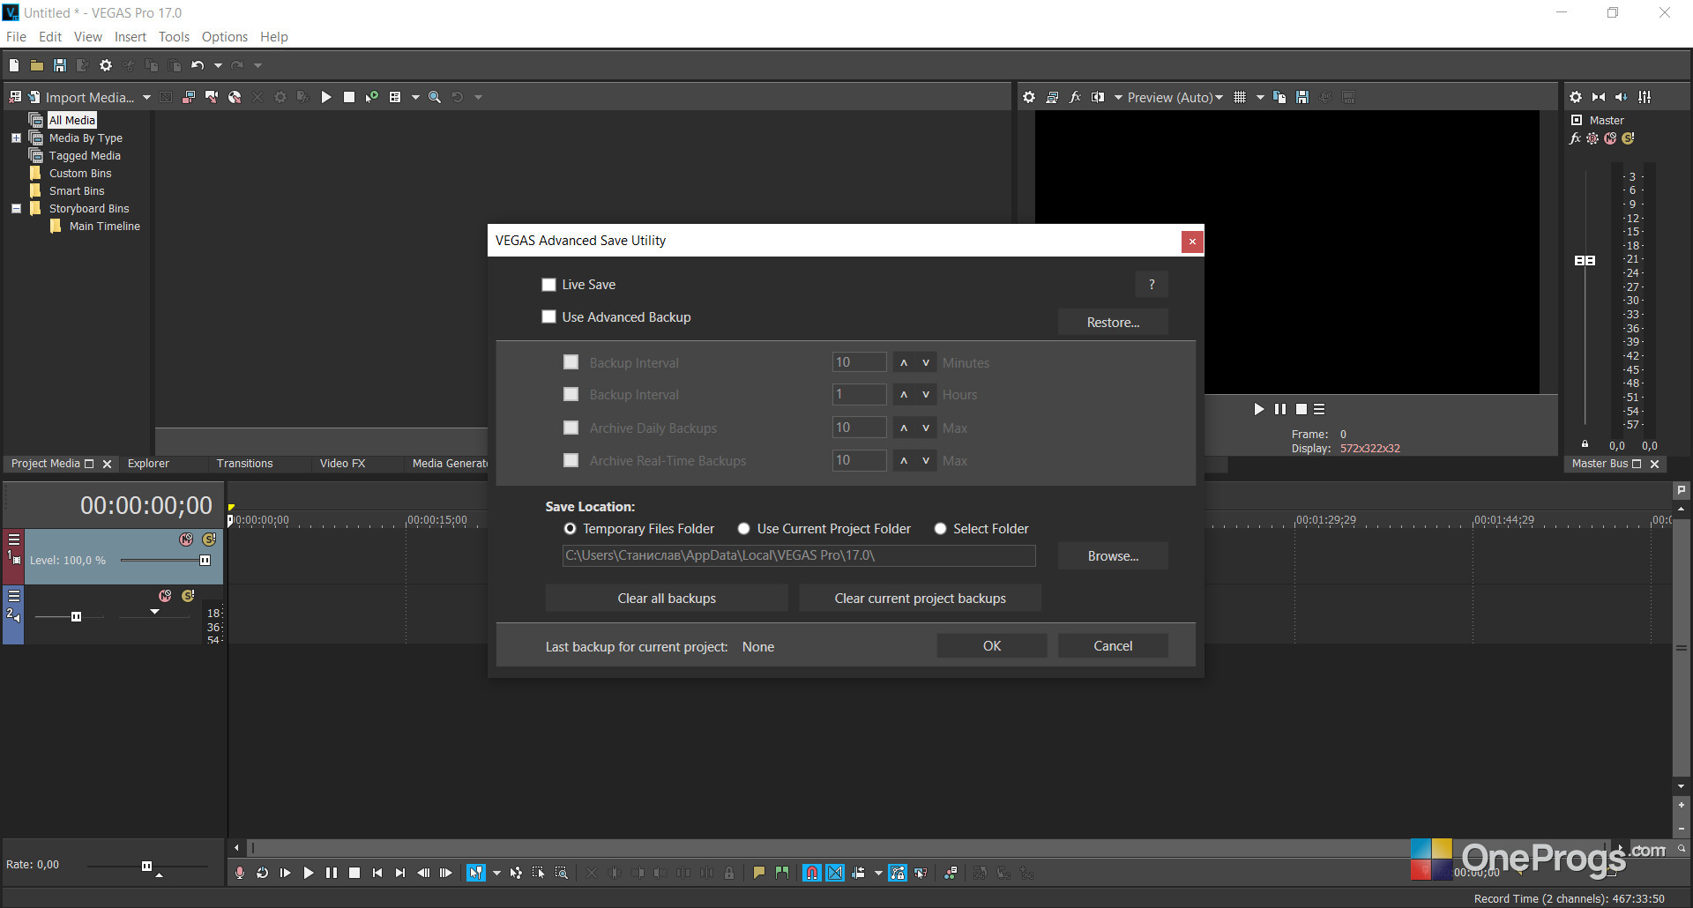Toggle the Enable Snapping magnet icon

pos(812,873)
